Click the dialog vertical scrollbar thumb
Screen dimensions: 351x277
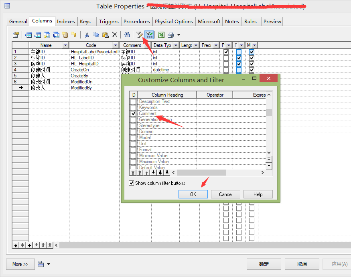point(269,113)
